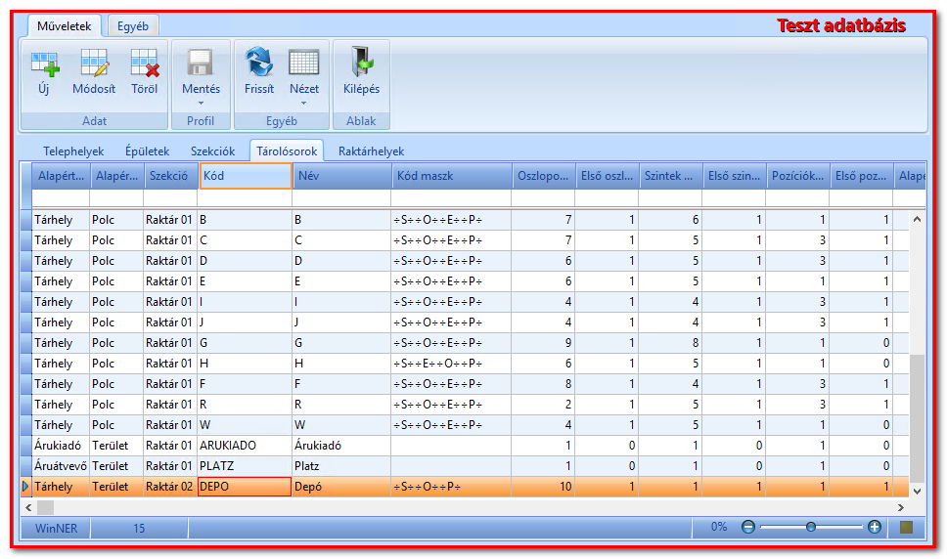Click the Kilépés exit door icon
Viewport: 947px width, 559px height.
(361, 63)
